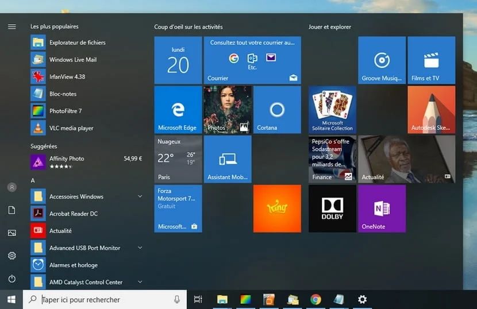Click the power button icon
This screenshot has width=477, height=309.
[x=12, y=279]
